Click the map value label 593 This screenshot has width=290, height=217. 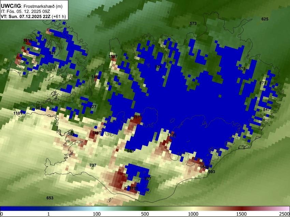212,172
